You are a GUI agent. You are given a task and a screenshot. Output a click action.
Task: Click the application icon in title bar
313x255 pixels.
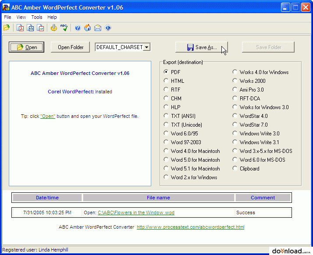click(6, 7)
